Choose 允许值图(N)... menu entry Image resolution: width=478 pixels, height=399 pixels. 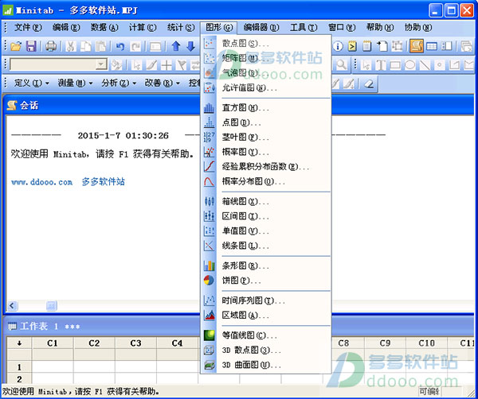pos(266,88)
